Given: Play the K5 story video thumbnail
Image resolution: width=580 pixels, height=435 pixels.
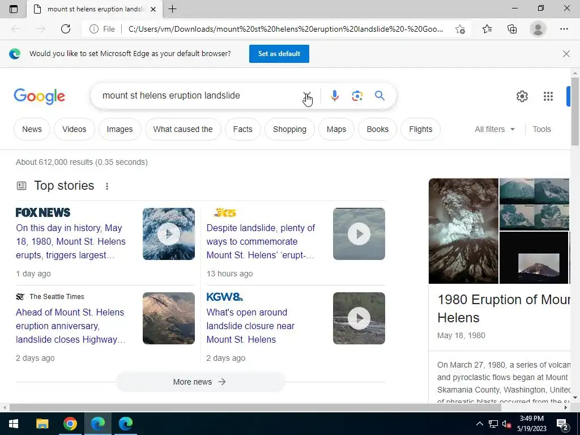Looking at the screenshot, I should [359, 234].
